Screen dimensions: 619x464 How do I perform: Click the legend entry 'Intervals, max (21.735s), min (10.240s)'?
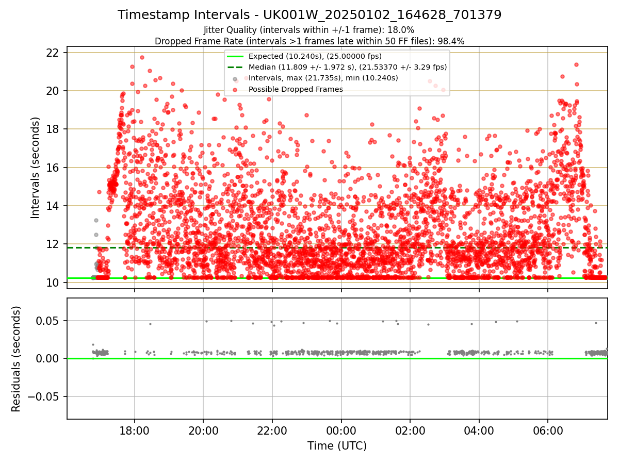[323, 78]
